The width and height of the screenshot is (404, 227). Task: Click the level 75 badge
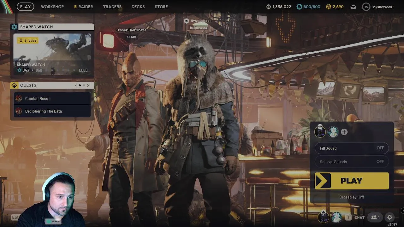click(x=366, y=7)
